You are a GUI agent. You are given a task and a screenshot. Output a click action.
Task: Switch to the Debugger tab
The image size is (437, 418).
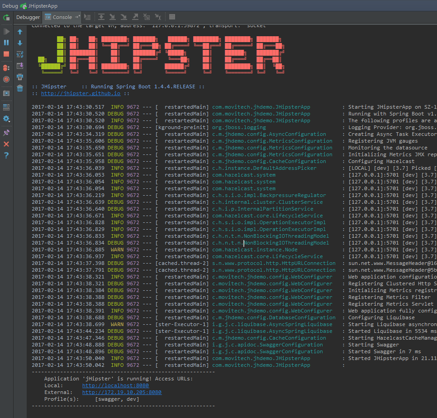tap(28, 17)
